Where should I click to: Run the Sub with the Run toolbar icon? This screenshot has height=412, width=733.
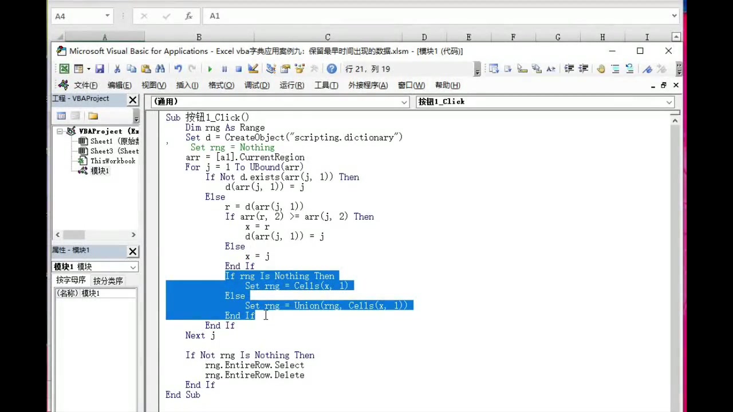pos(210,69)
